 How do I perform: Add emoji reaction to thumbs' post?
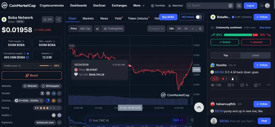point(257,85)
